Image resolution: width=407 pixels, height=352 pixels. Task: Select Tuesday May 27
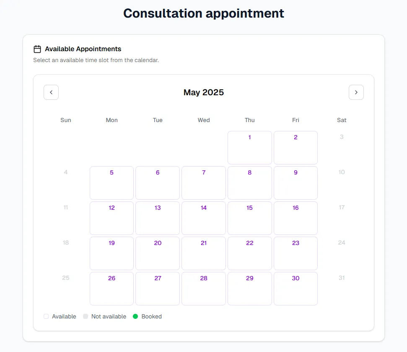tap(158, 288)
